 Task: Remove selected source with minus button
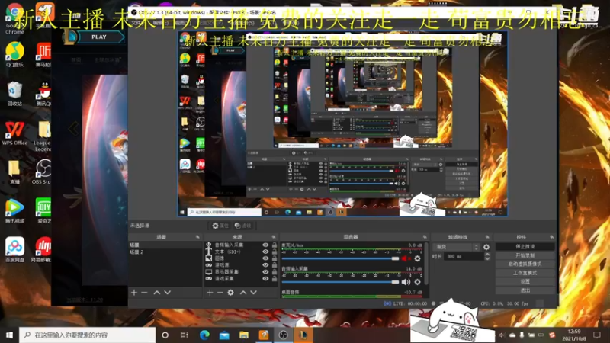pos(220,293)
